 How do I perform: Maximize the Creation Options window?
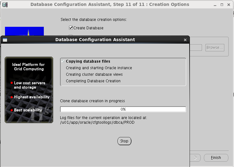tap(222, 5)
